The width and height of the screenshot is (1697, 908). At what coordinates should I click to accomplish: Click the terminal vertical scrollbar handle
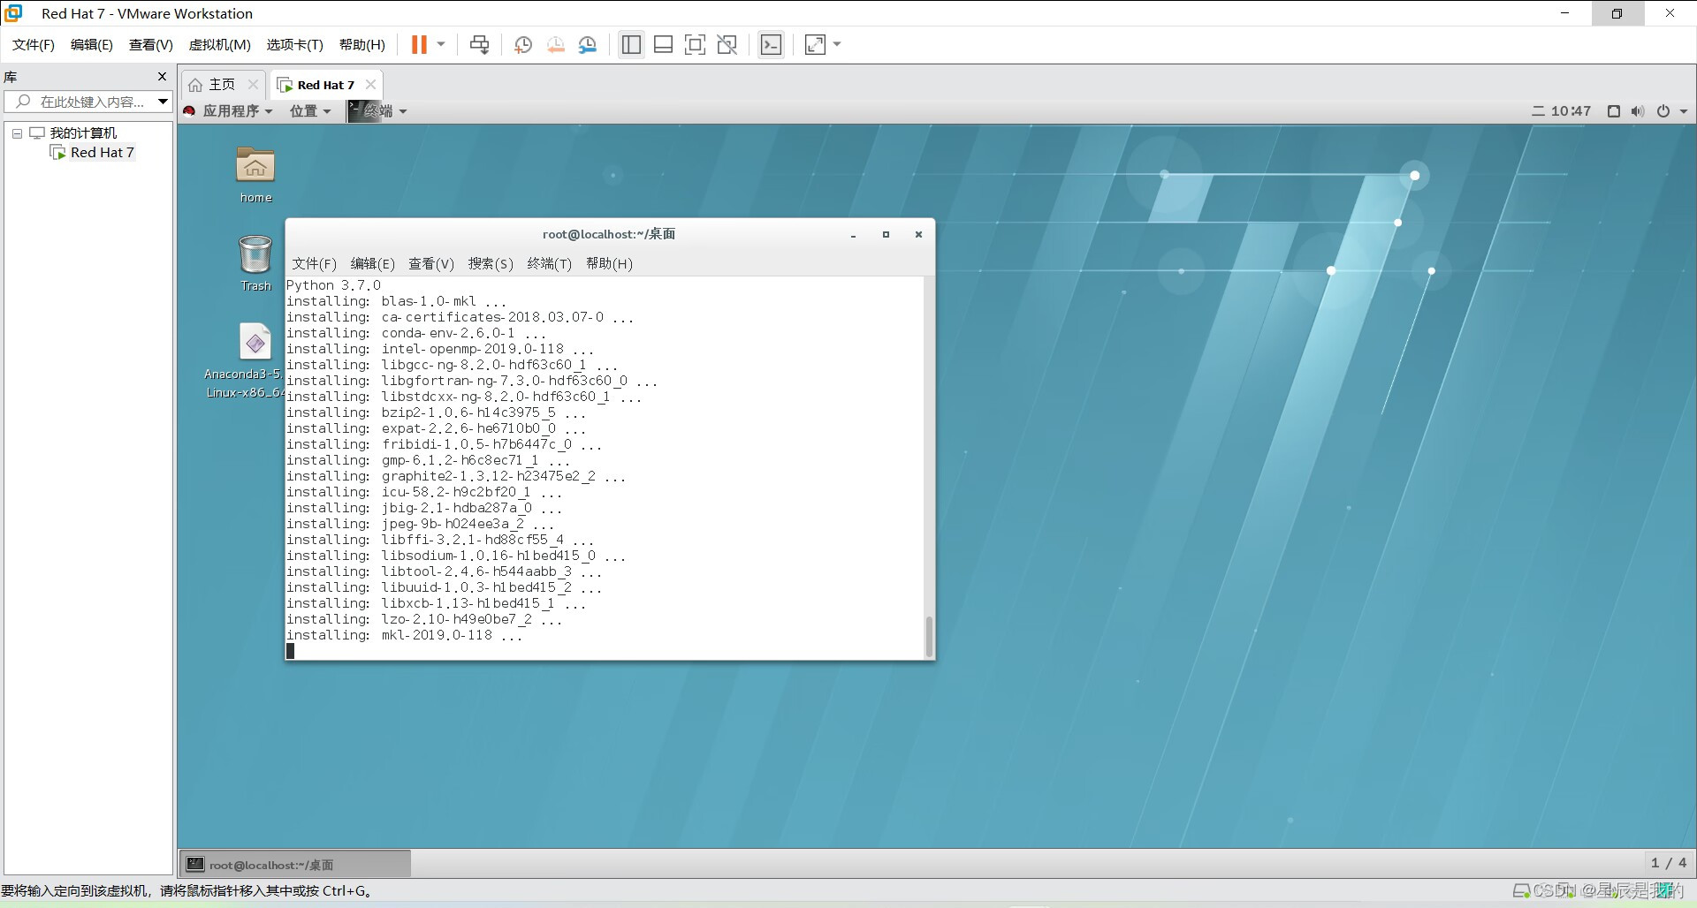pos(929,636)
